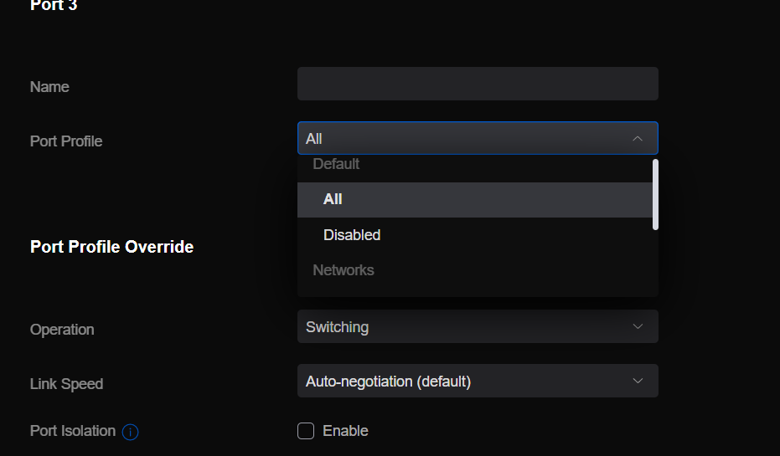Click the Link Speed field label
The image size is (780, 456).
click(66, 384)
